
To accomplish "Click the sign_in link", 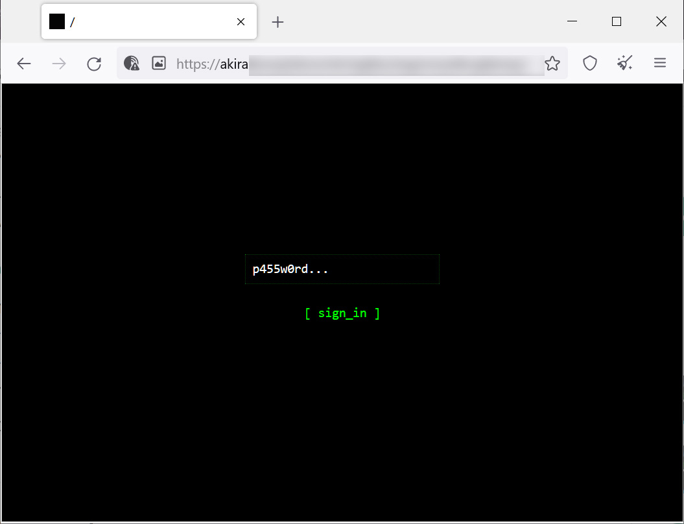I will tap(342, 313).
